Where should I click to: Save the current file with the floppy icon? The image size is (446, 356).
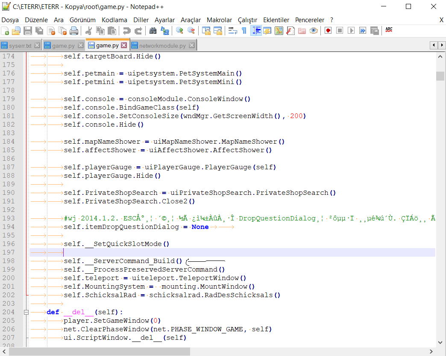coord(28,31)
